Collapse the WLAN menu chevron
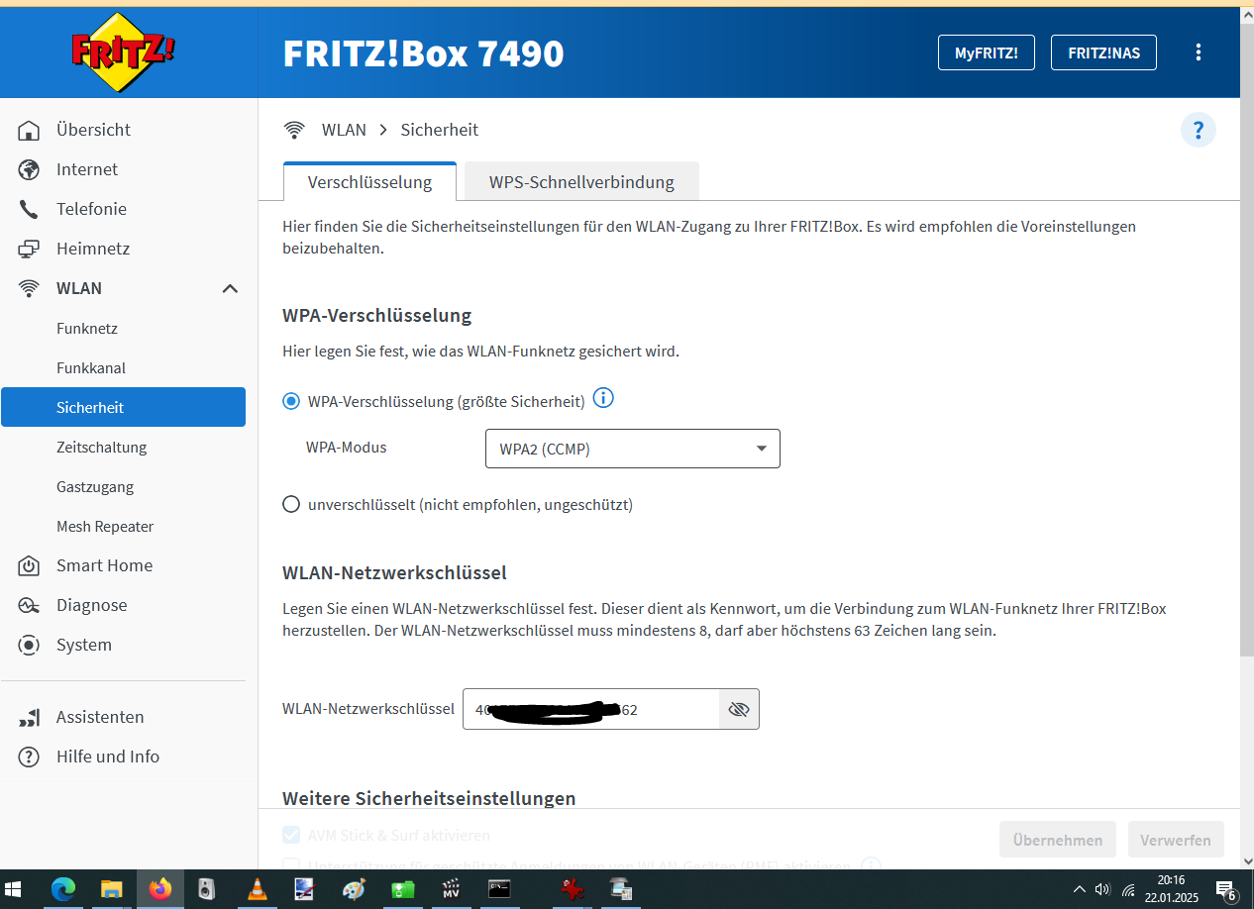This screenshot has height=909, width=1254. pos(230,288)
